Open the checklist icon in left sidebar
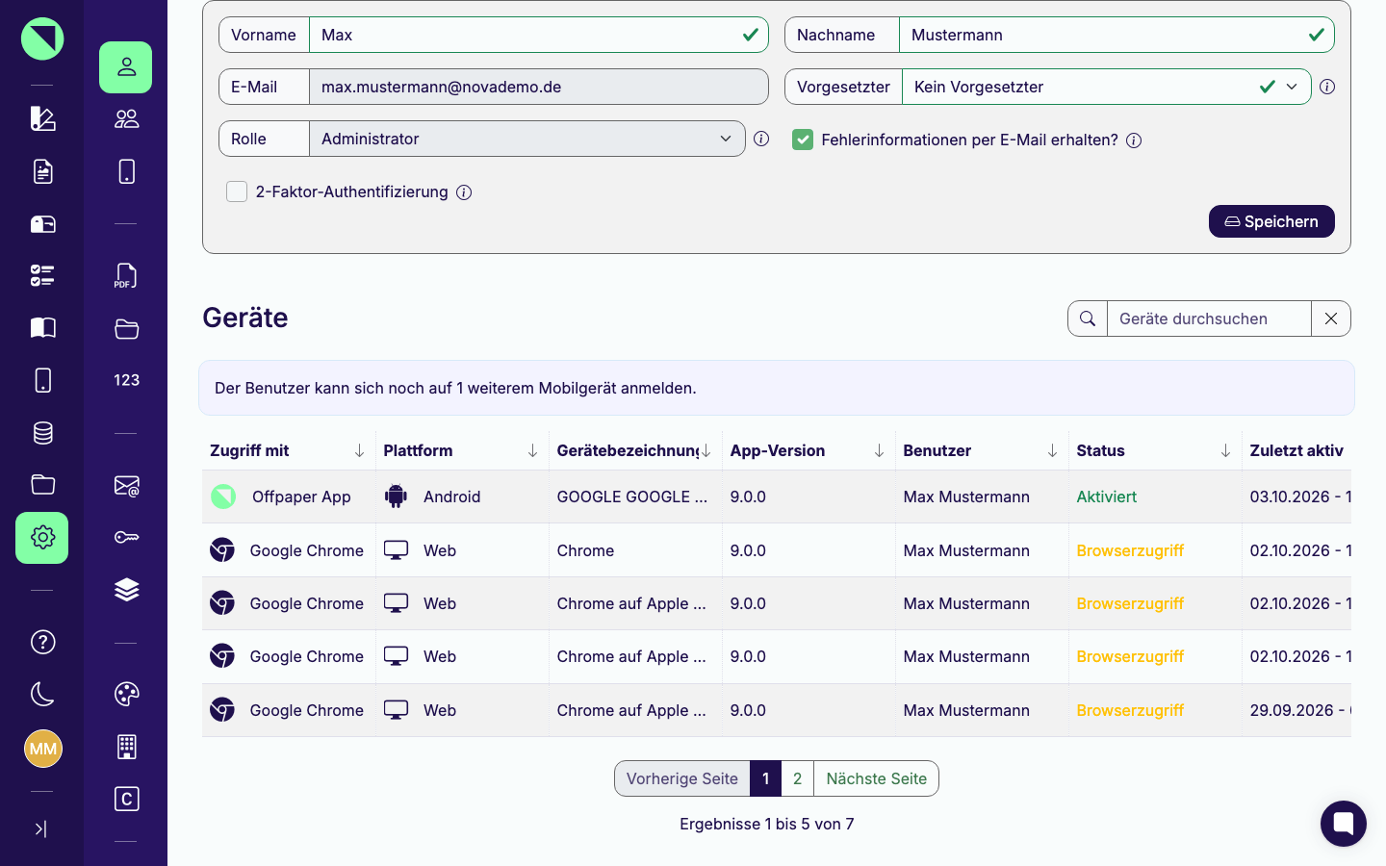 coord(42,276)
